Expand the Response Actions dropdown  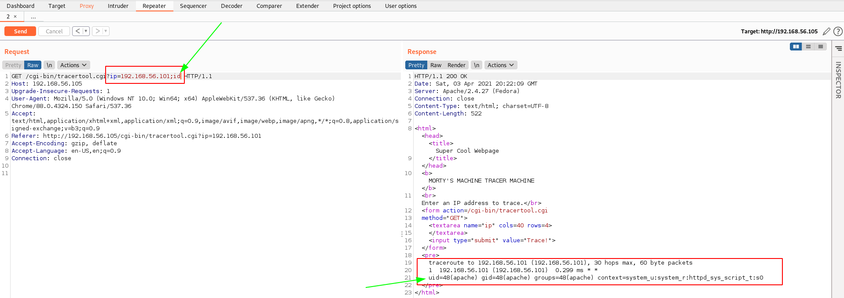500,65
